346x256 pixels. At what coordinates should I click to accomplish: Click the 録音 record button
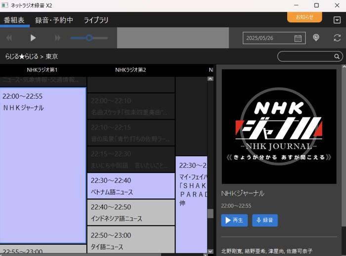click(265, 220)
